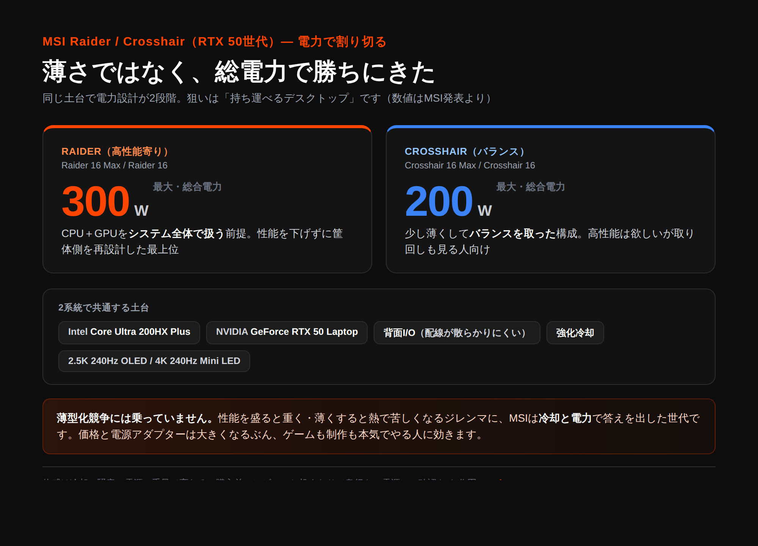Select the 背面I/O chip

[x=457, y=333]
